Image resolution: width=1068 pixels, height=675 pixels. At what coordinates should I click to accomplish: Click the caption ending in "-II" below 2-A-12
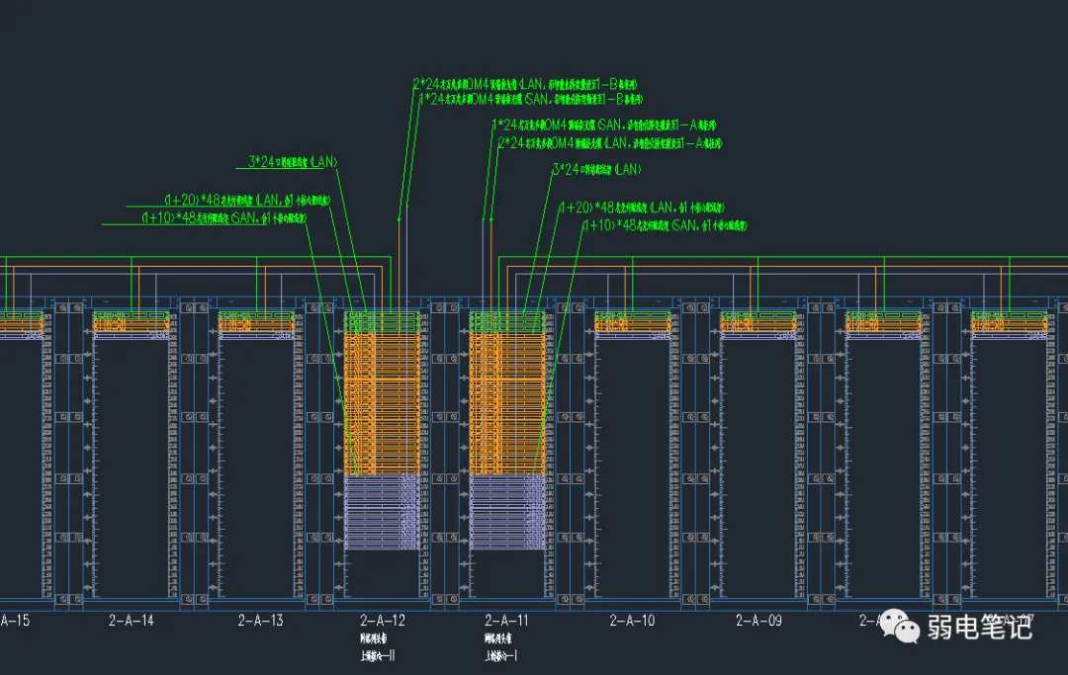tap(378, 656)
